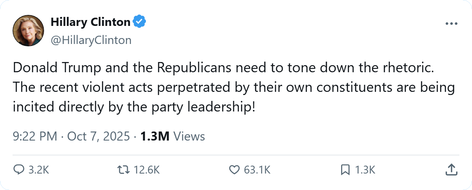Screen dimensions: 472x190
Task: Click the 63.1K likes count
Action: point(257,170)
